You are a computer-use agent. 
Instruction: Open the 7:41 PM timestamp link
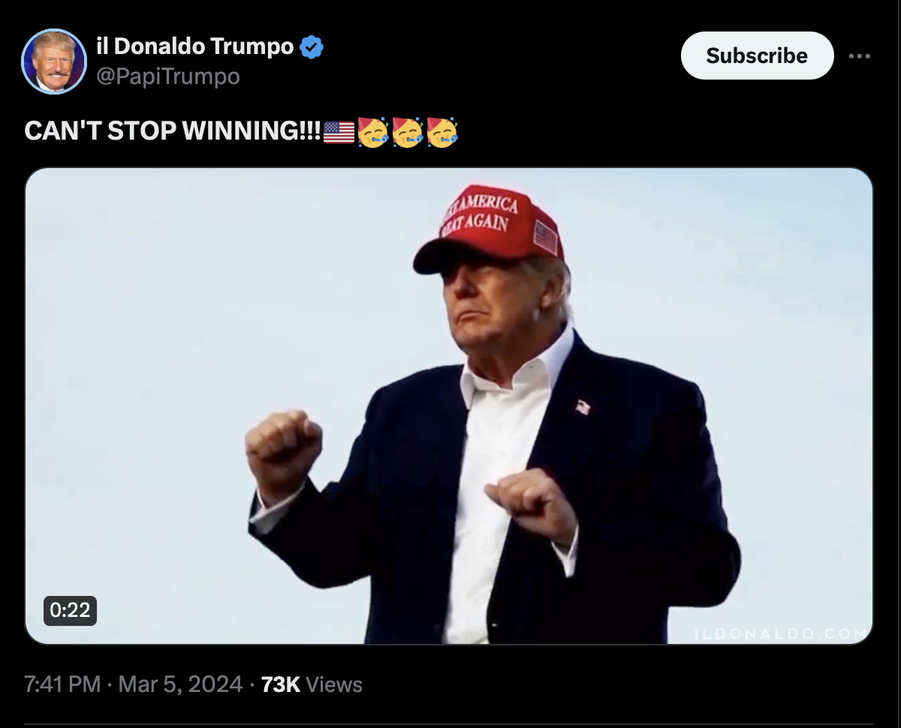click(62, 684)
